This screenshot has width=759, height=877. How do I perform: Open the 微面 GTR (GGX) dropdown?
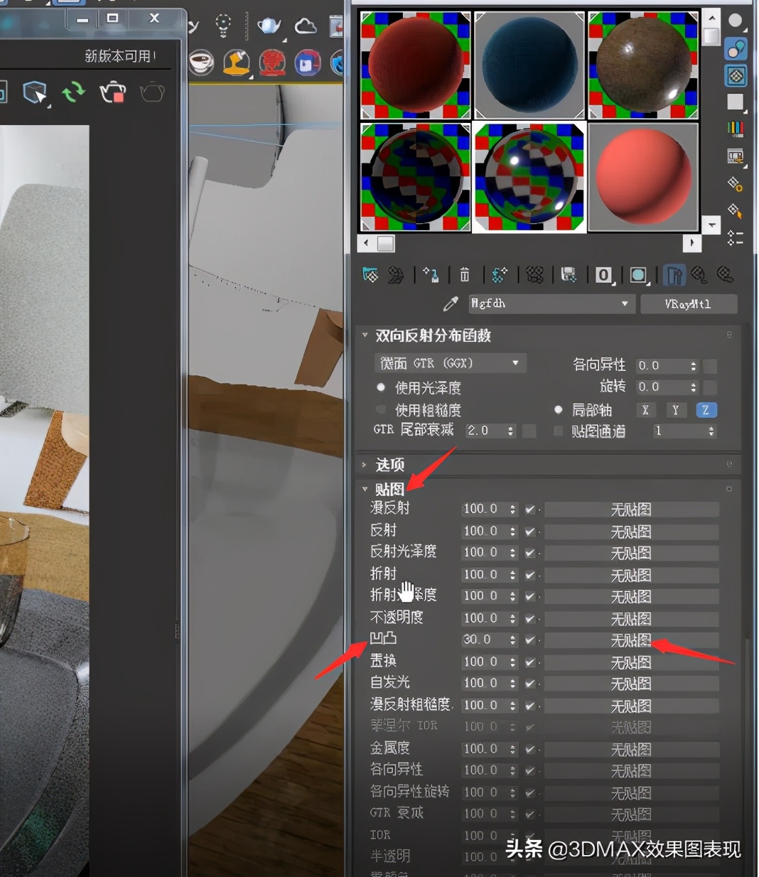[515, 363]
